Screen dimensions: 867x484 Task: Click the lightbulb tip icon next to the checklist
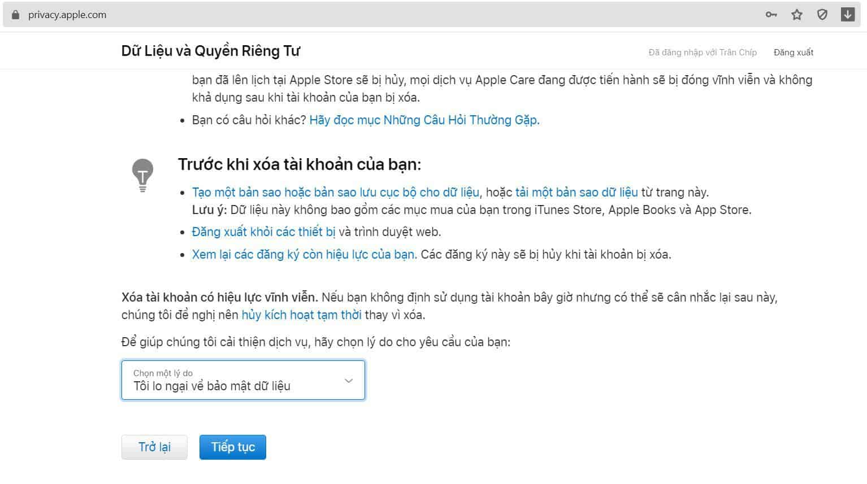(141, 174)
